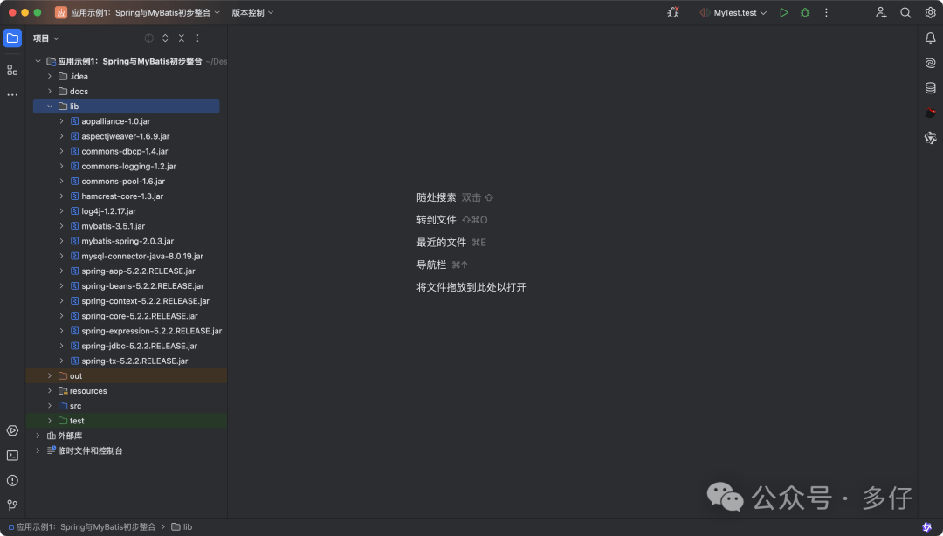Viewport: 943px width, 536px height.
Task: Expand the .idea folder chevron
Action: click(x=50, y=77)
